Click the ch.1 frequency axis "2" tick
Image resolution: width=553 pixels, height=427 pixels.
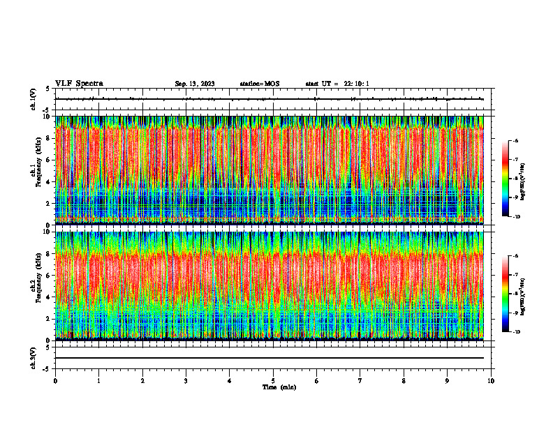point(49,203)
